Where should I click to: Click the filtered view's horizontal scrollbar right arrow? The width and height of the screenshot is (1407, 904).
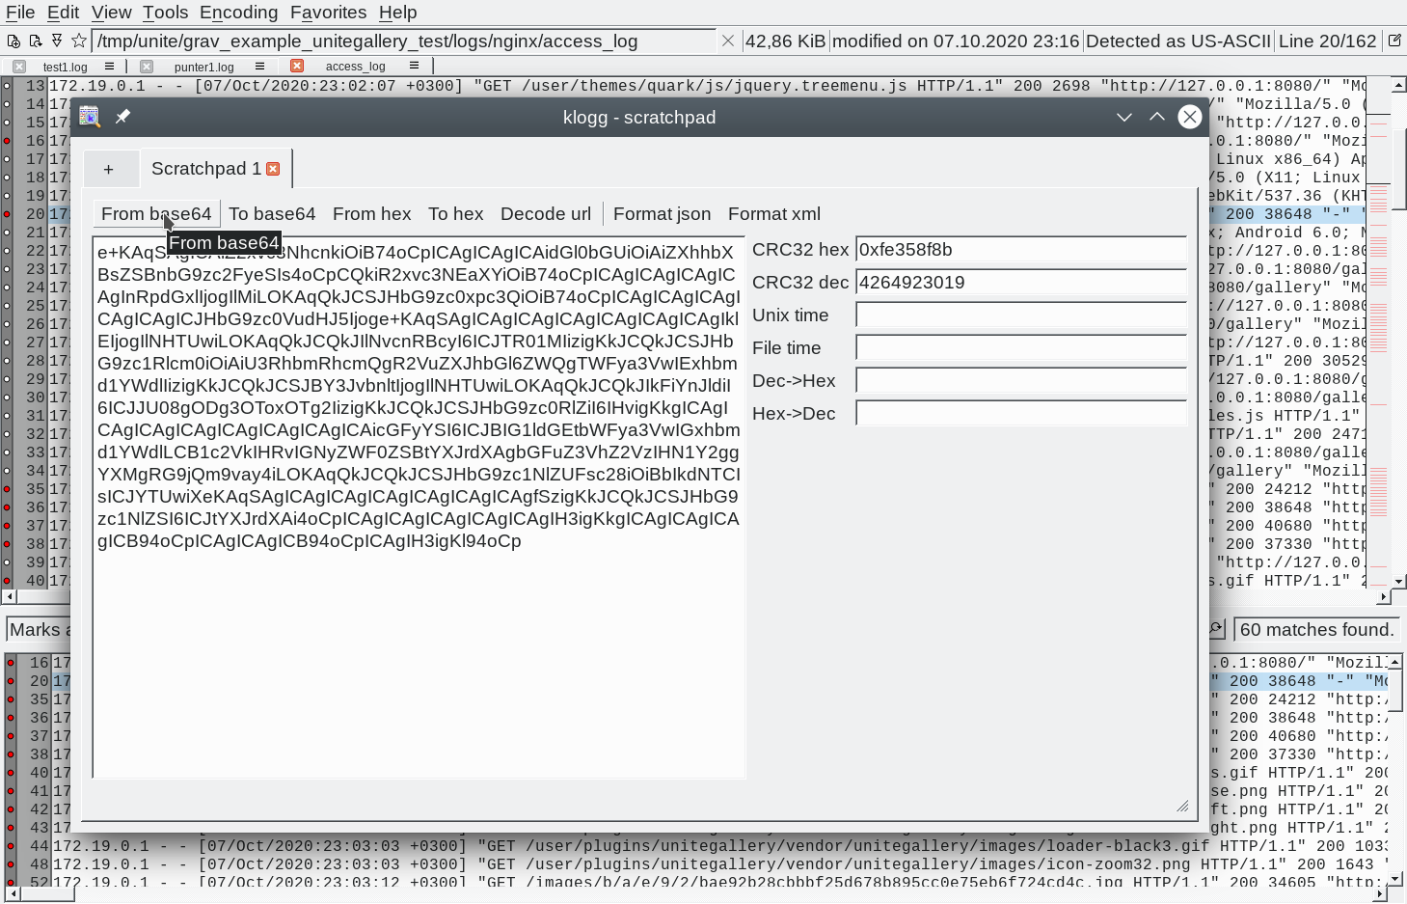pyautogui.click(x=1380, y=894)
